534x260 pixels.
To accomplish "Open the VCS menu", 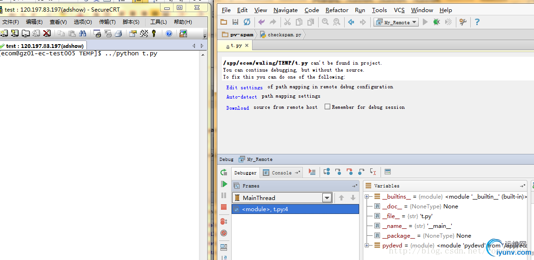I will point(400,10).
